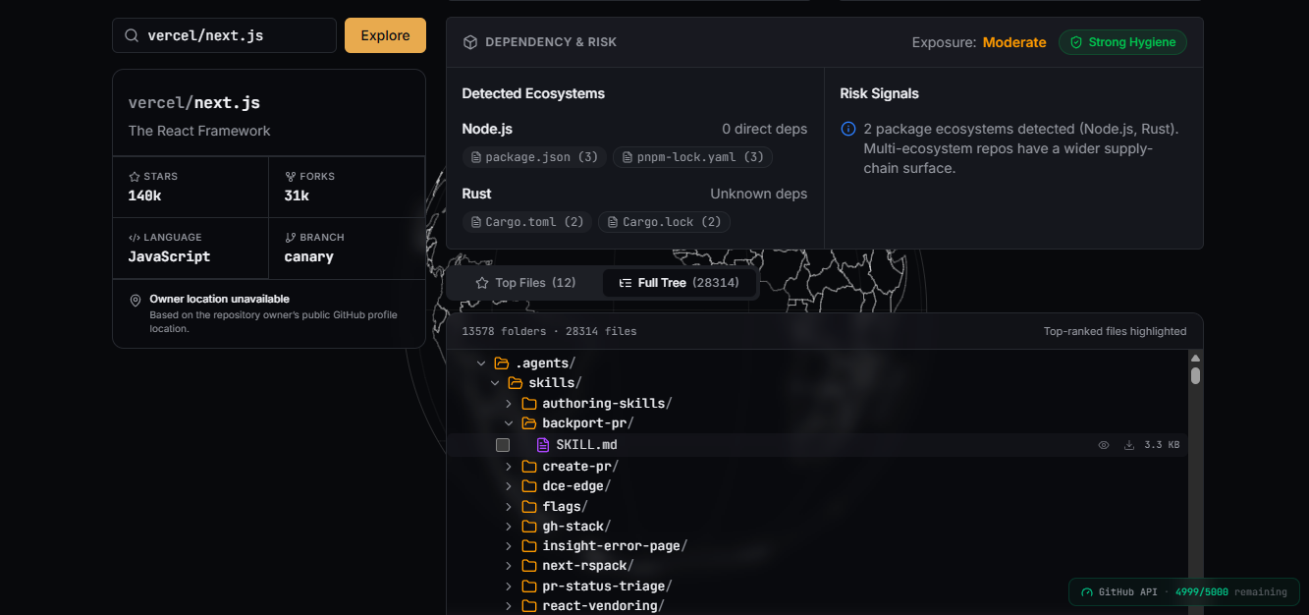This screenshot has width=1309, height=615.
Task: Collapse the .agents folder chevron
Action: coord(481,363)
